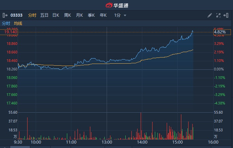Select the pencil drawing tool icon

tap(210, 15)
